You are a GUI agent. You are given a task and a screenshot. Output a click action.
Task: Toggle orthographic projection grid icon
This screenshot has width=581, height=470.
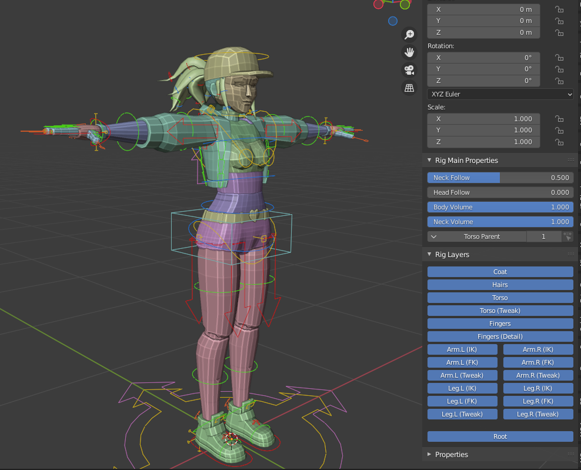[409, 88]
